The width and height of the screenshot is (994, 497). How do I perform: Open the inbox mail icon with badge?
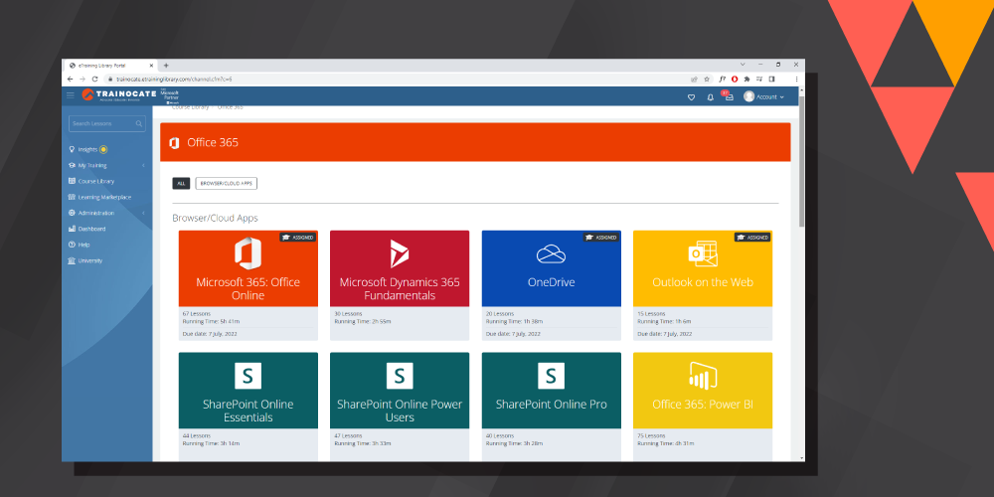coord(729,96)
